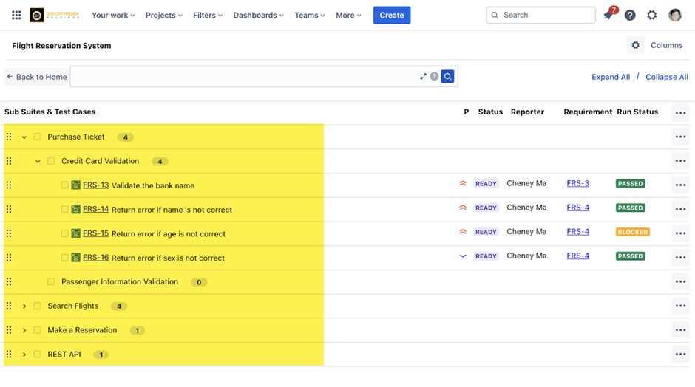Expand the Search Flights suite
Screen dimensions: 695x387
click(24, 306)
